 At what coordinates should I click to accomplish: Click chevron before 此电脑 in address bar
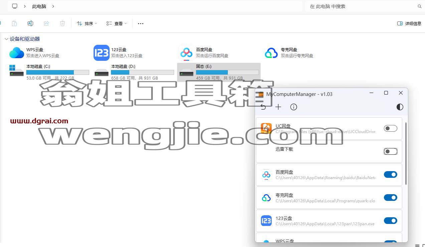coord(25,6)
